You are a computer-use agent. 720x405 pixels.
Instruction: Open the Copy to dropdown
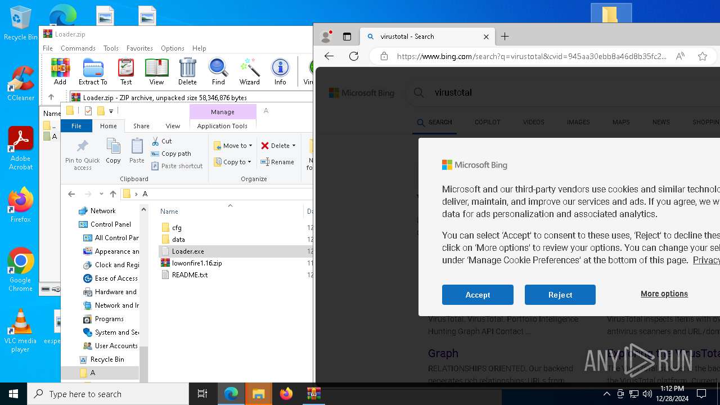tap(233, 162)
